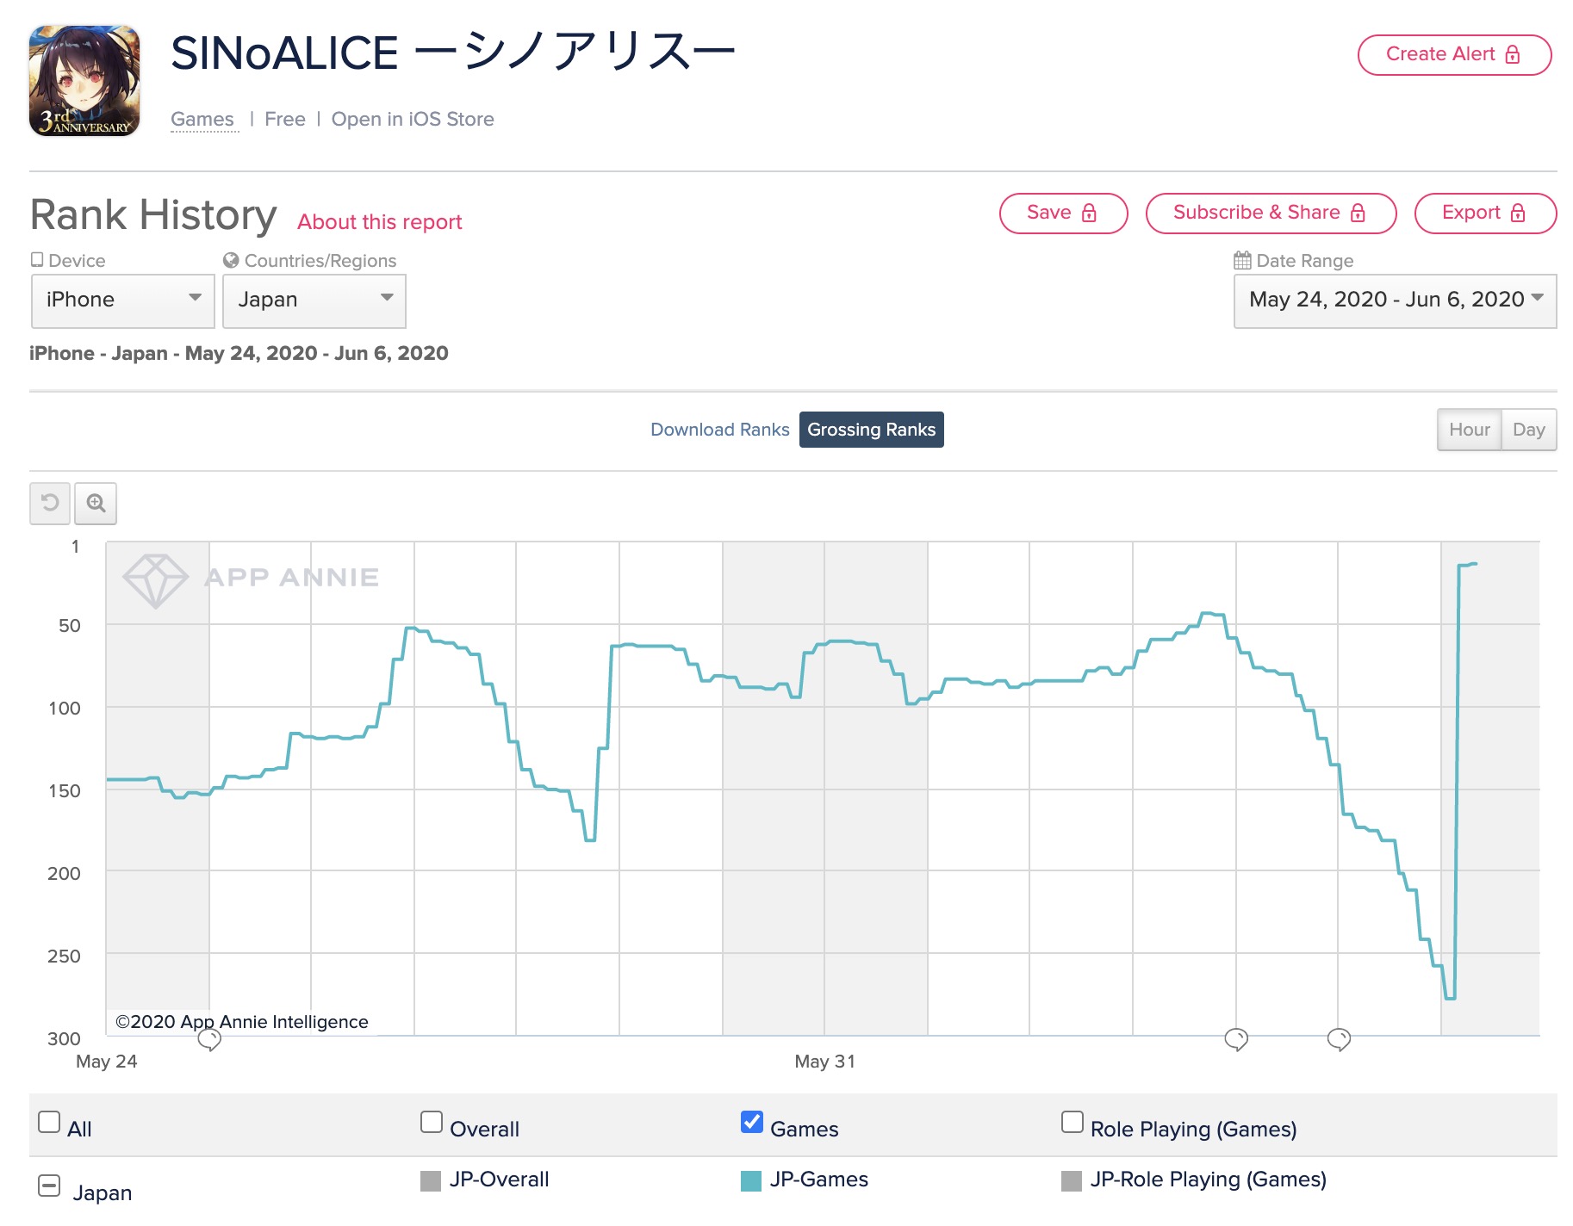
Task: Click the Save report button
Action: tap(1063, 213)
